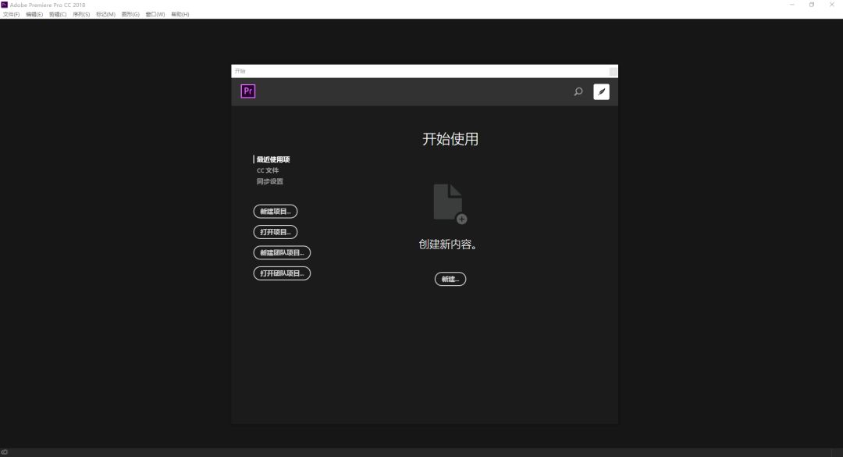
Task: Click the 新建... button under 创建新内容
Action: pyautogui.click(x=450, y=279)
